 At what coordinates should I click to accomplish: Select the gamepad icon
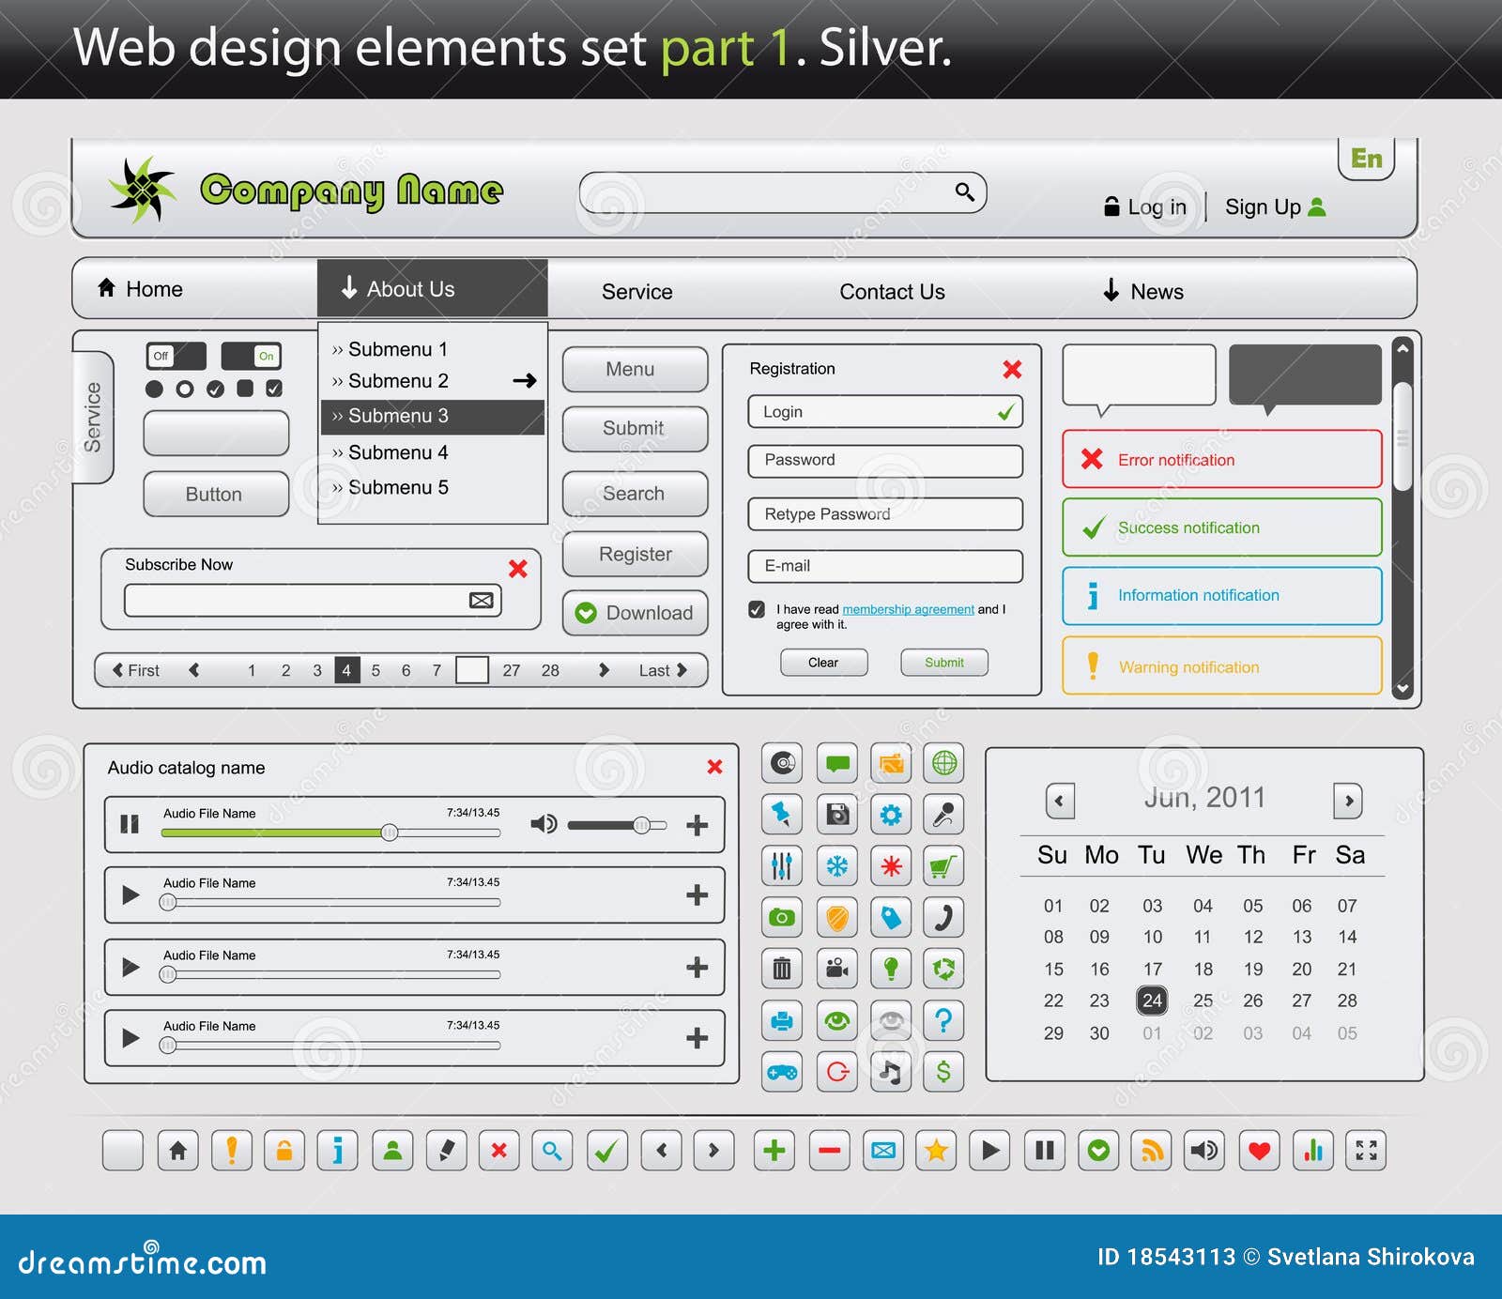tap(781, 1072)
